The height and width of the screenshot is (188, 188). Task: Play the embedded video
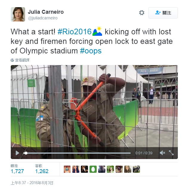[x=17, y=153]
